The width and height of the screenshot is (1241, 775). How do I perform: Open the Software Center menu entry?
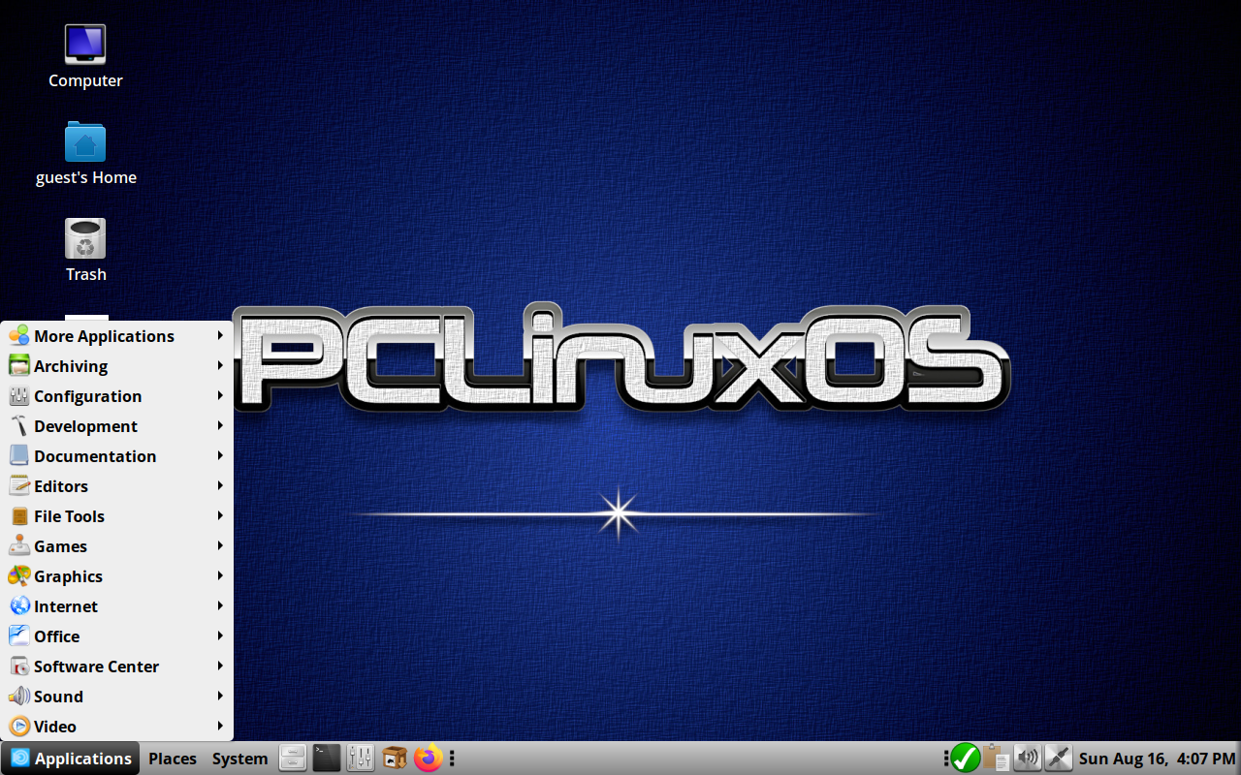click(116, 666)
